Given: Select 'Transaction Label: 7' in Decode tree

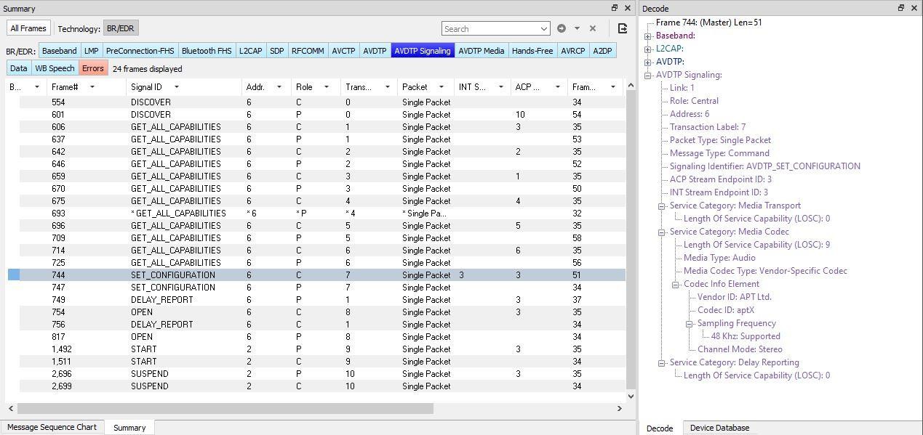Looking at the screenshot, I should [708, 127].
